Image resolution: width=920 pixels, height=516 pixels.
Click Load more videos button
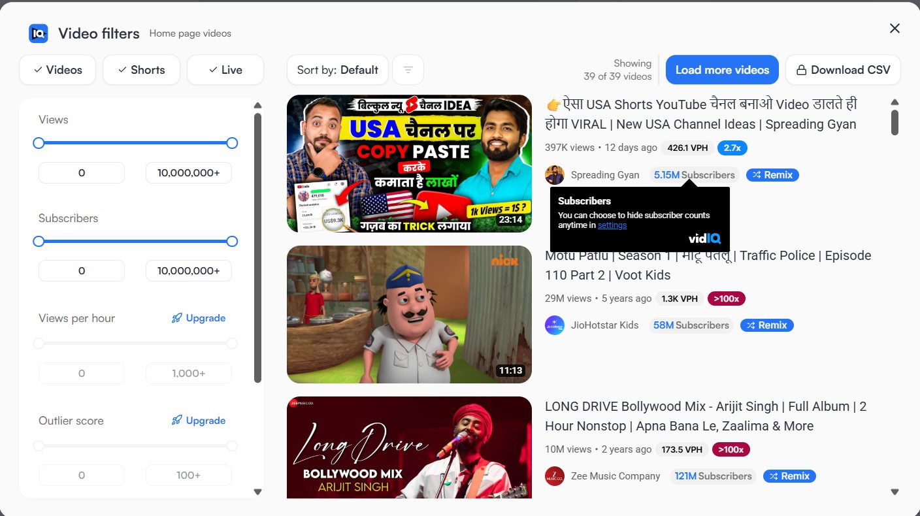tap(722, 70)
